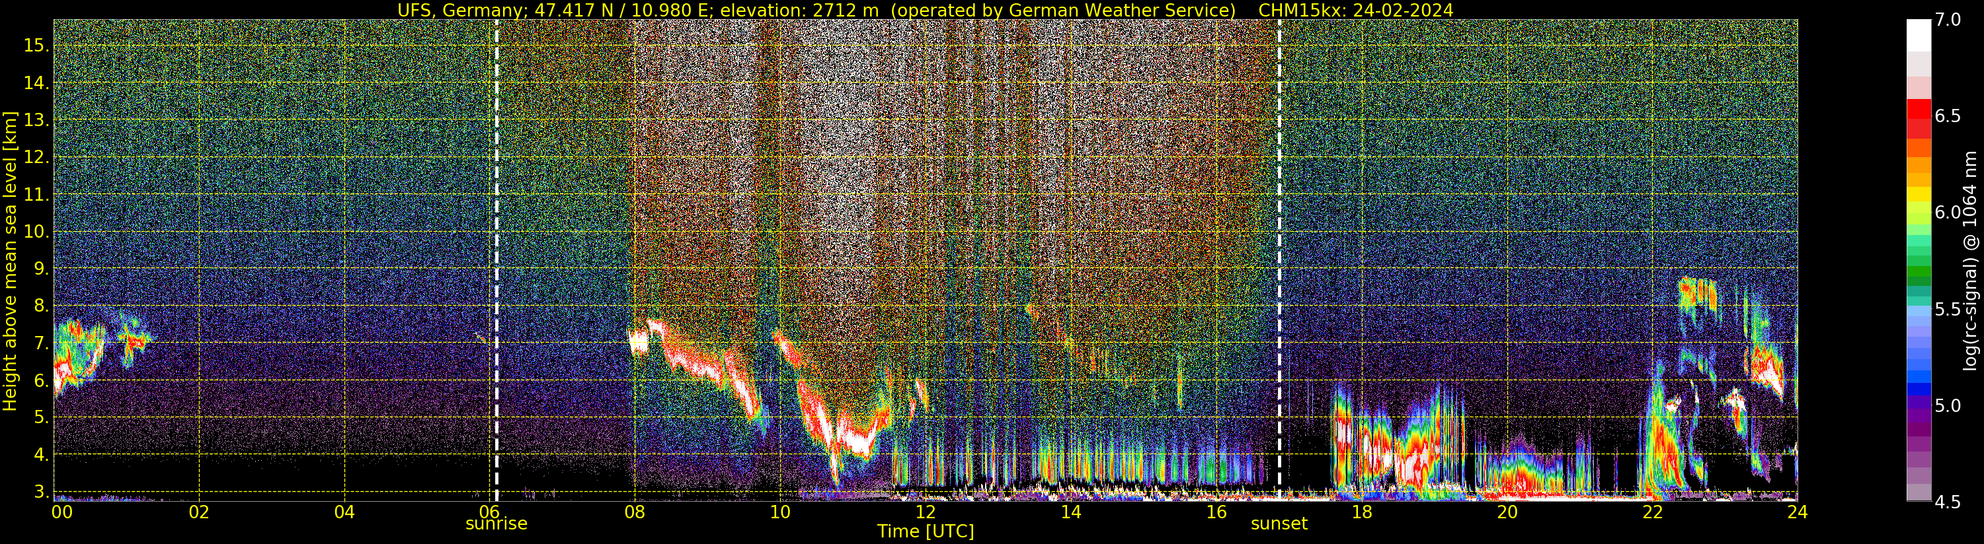Click time axis tick '20'
The image size is (1984, 544).
pyautogui.click(x=1507, y=512)
